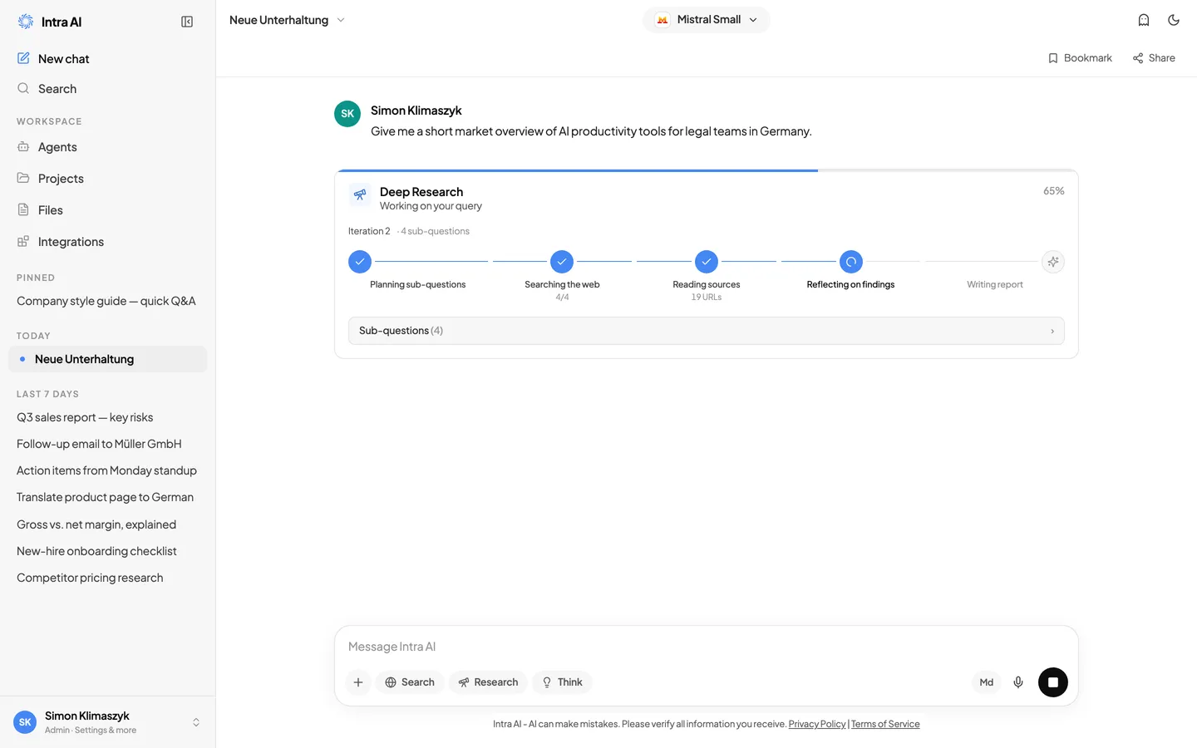1197x748 pixels.
Task: Expand Simon Klimaszyk account menu
Action: point(108,722)
